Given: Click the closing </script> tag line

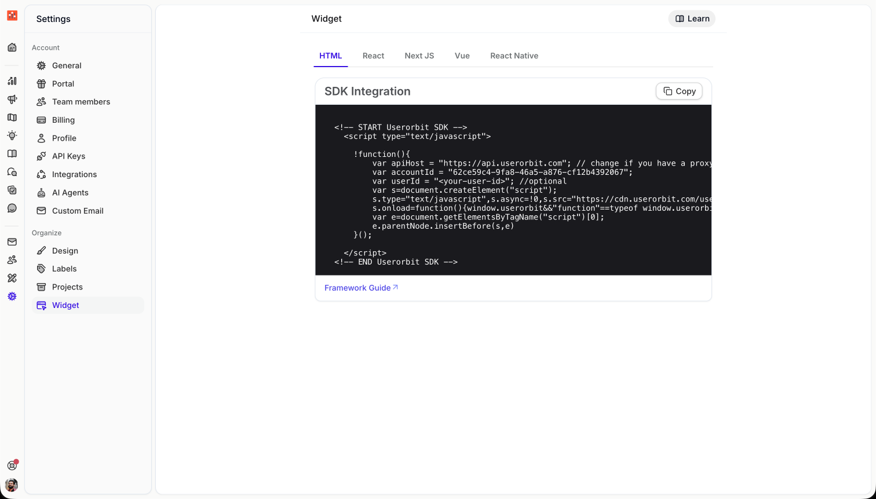Looking at the screenshot, I should click(365, 253).
